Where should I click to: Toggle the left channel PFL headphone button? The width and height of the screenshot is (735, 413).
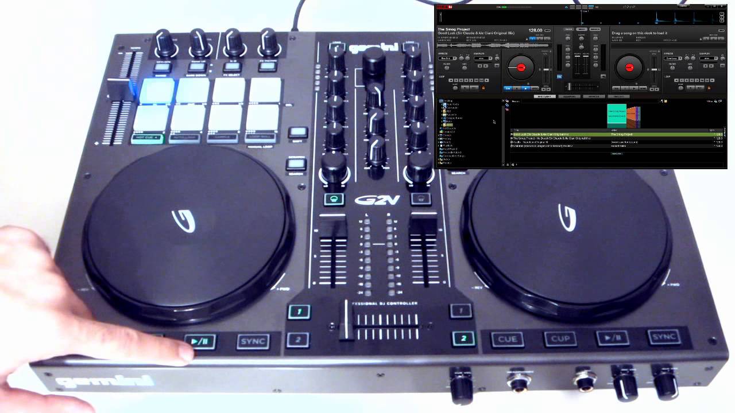pyautogui.click(x=560, y=76)
